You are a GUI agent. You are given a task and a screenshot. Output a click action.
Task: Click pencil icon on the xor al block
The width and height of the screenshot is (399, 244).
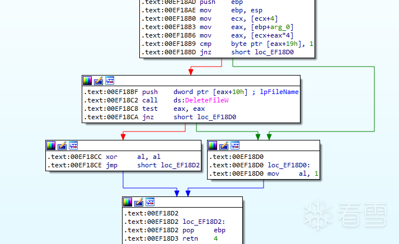pos(62,146)
